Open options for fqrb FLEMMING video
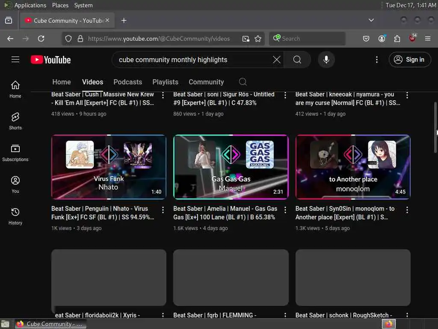 (x=285, y=315)
